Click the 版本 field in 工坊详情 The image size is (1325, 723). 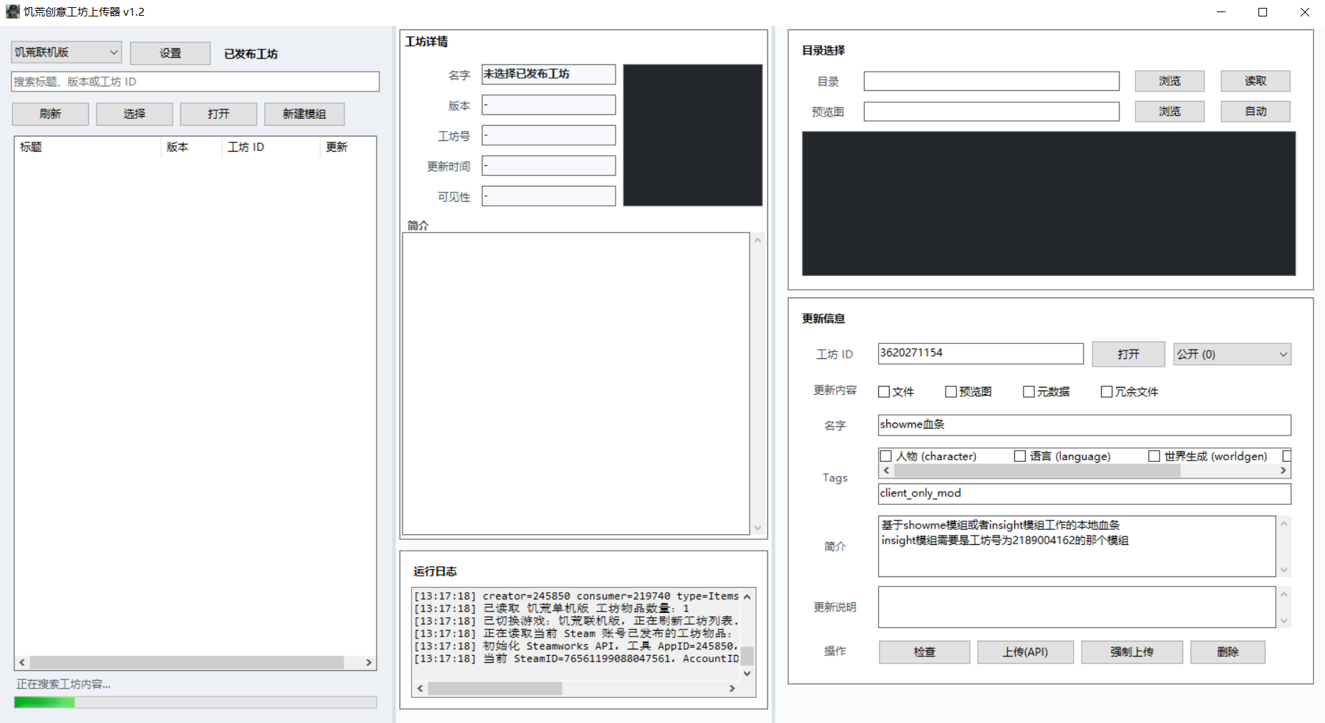[548, 105]
